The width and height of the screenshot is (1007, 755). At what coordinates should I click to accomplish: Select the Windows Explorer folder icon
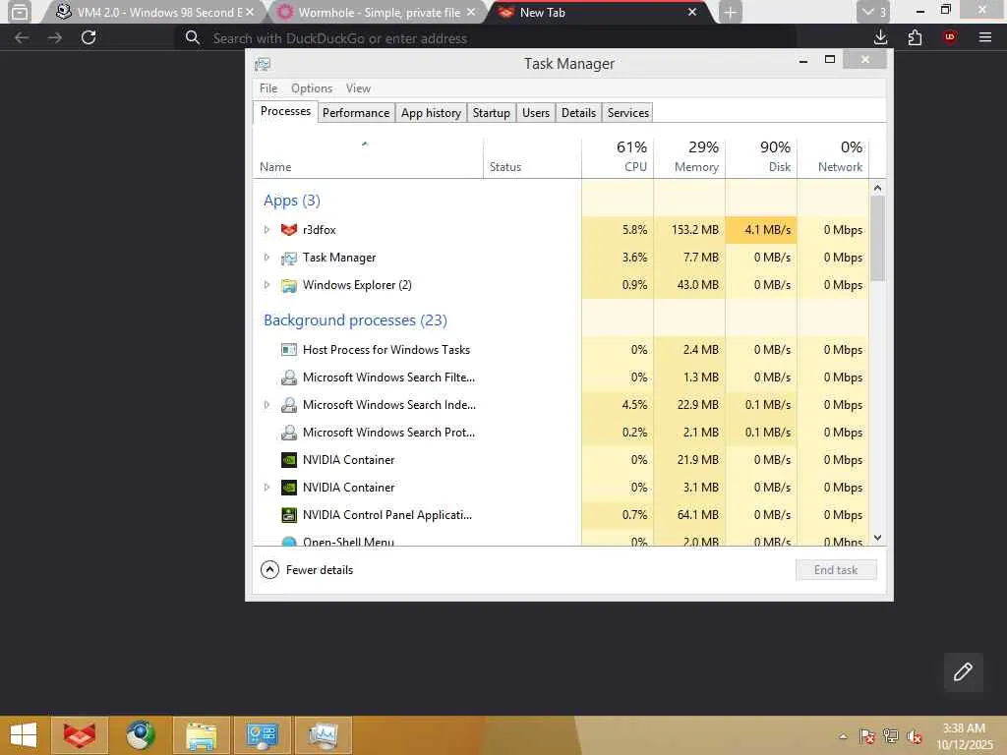pyautogui.click(x=289, y=285)
